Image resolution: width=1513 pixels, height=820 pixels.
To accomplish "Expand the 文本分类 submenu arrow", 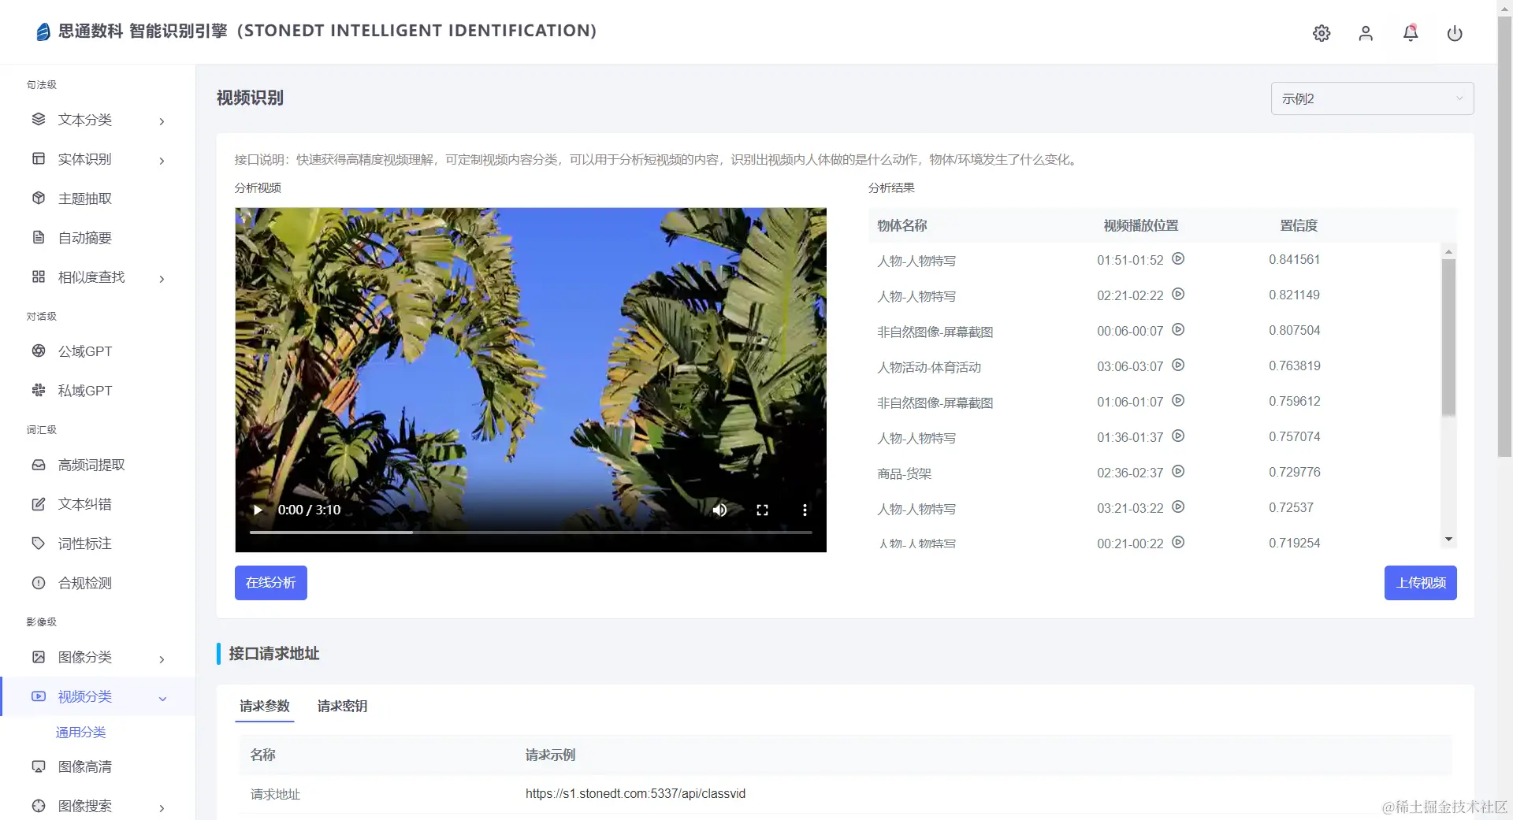I will pyautogui.click(x=162, y=121).
